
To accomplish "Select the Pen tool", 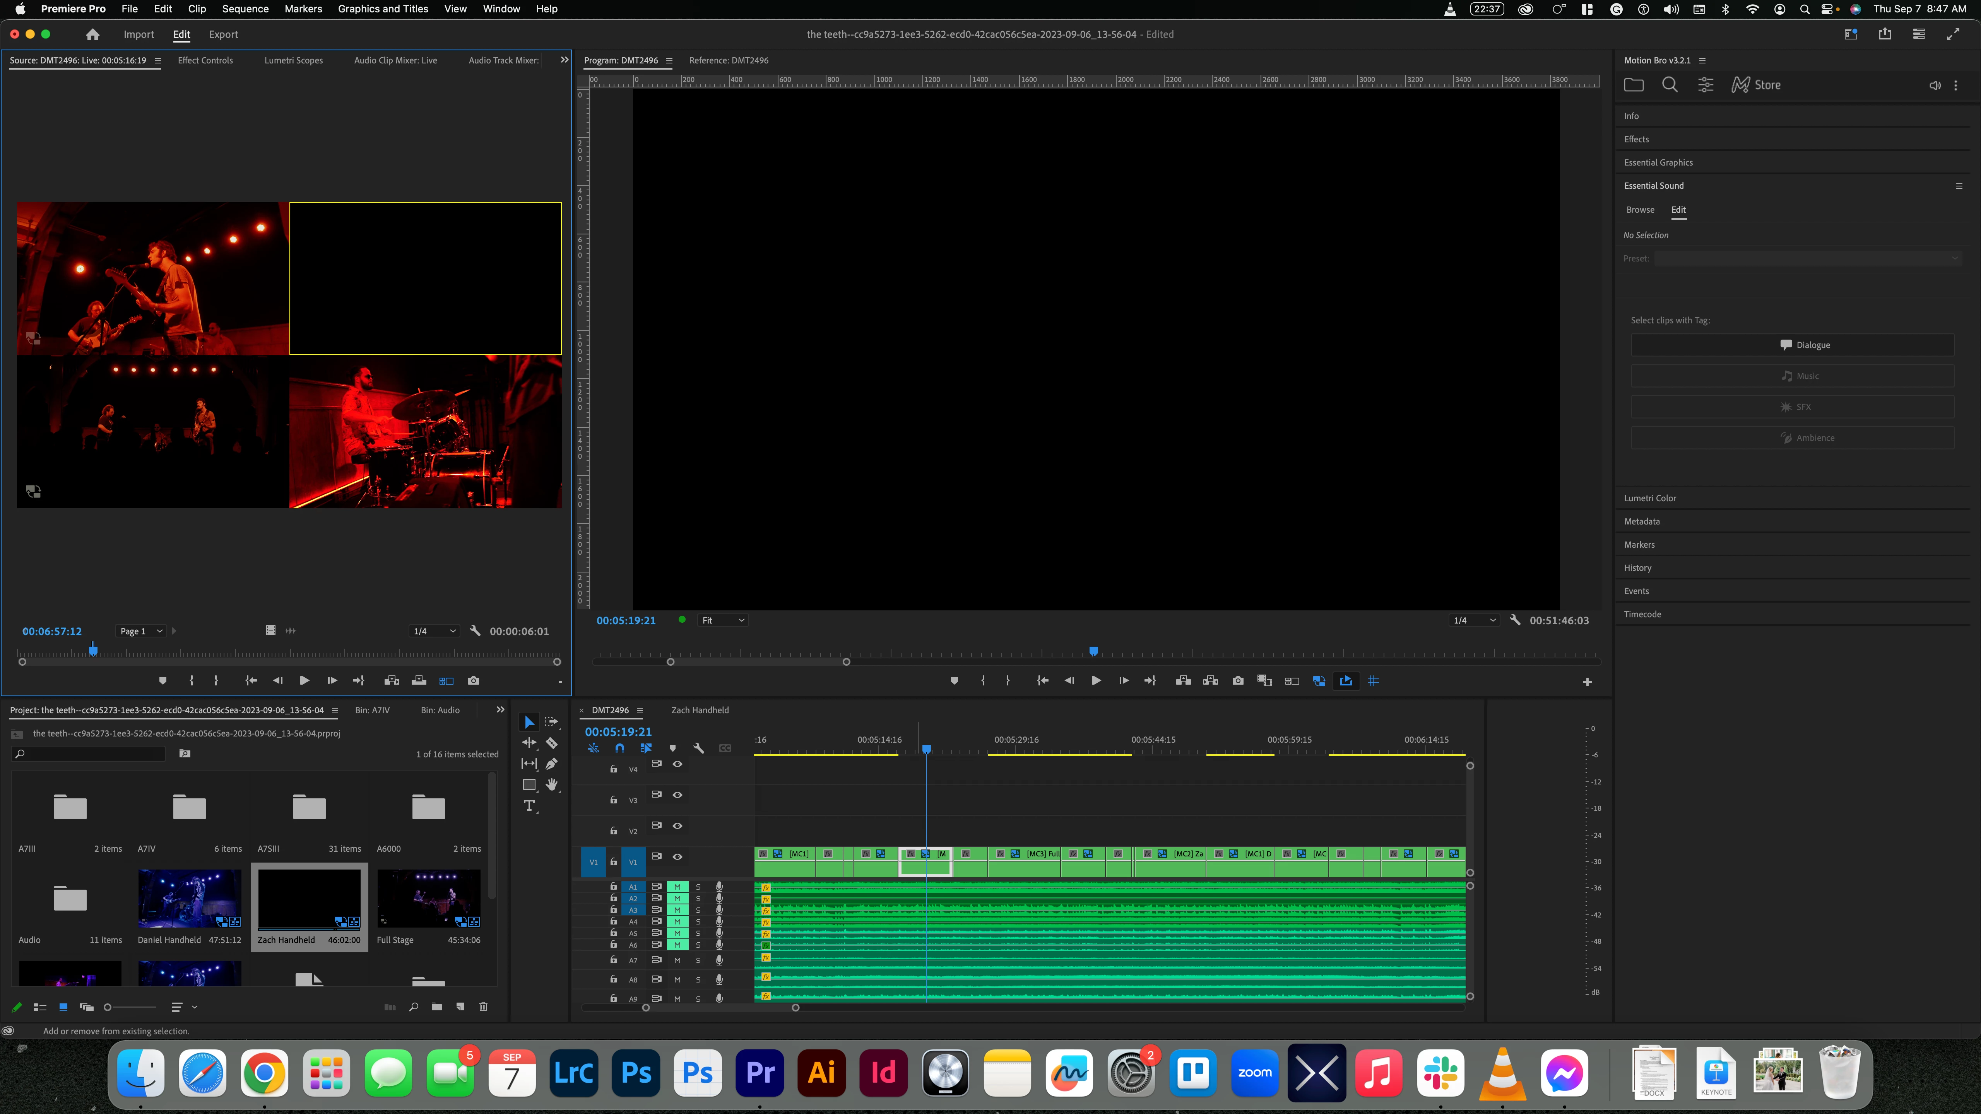I will [551, 764].
